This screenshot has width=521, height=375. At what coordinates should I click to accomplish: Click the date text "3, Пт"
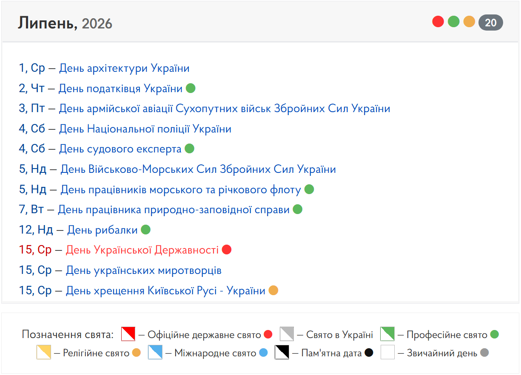32,109
